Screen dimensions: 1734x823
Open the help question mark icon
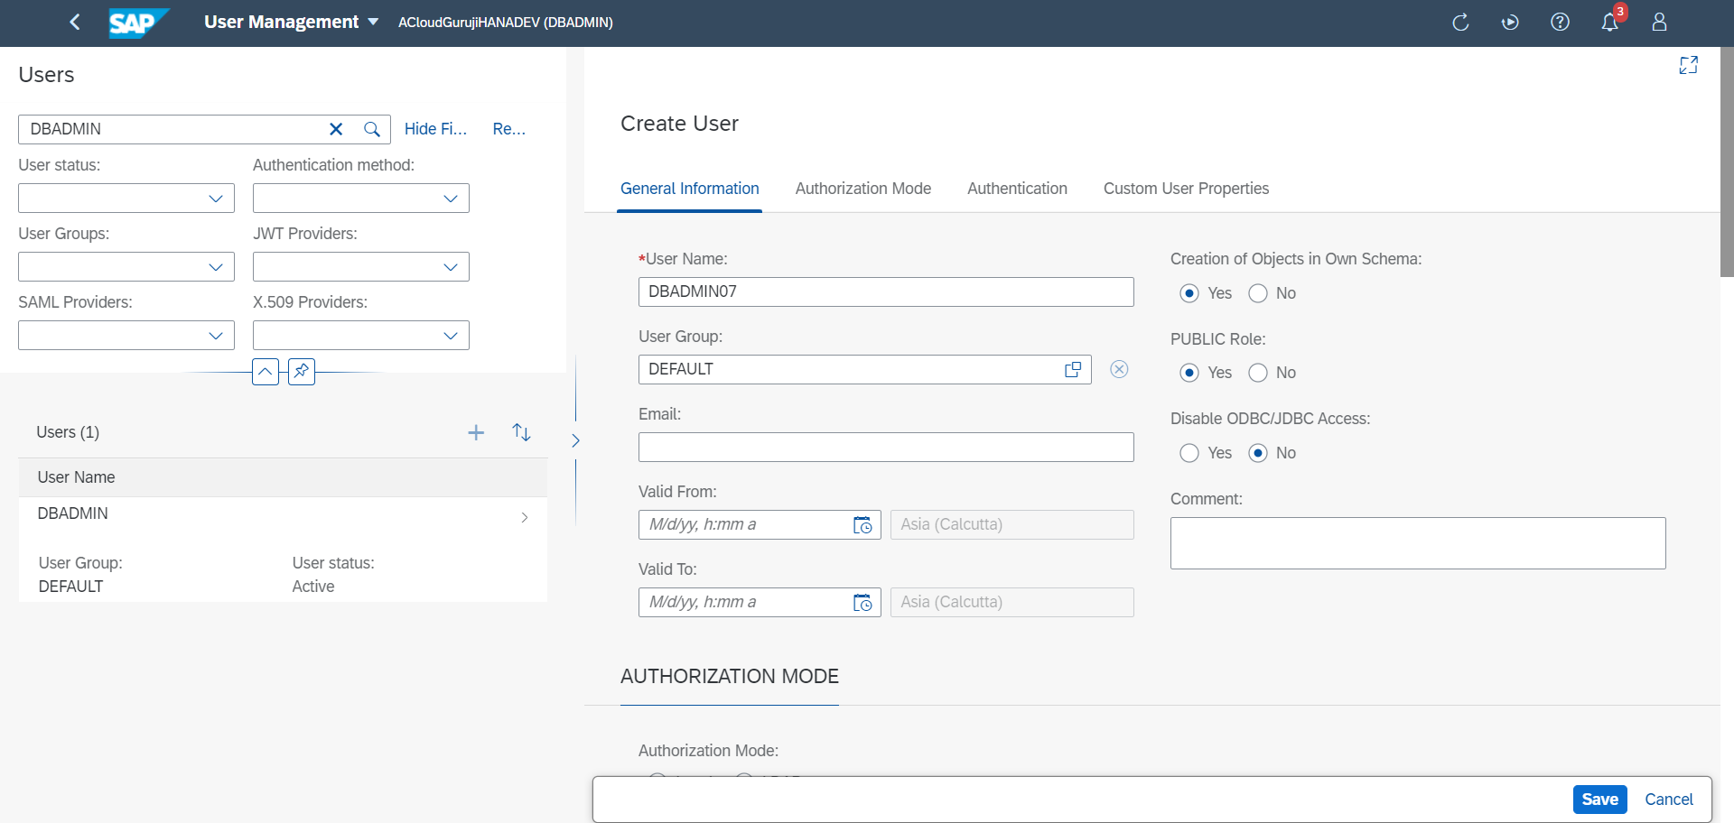[1560, 22]
